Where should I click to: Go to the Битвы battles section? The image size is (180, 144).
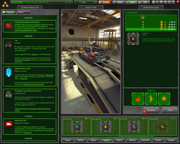point(118,2)
